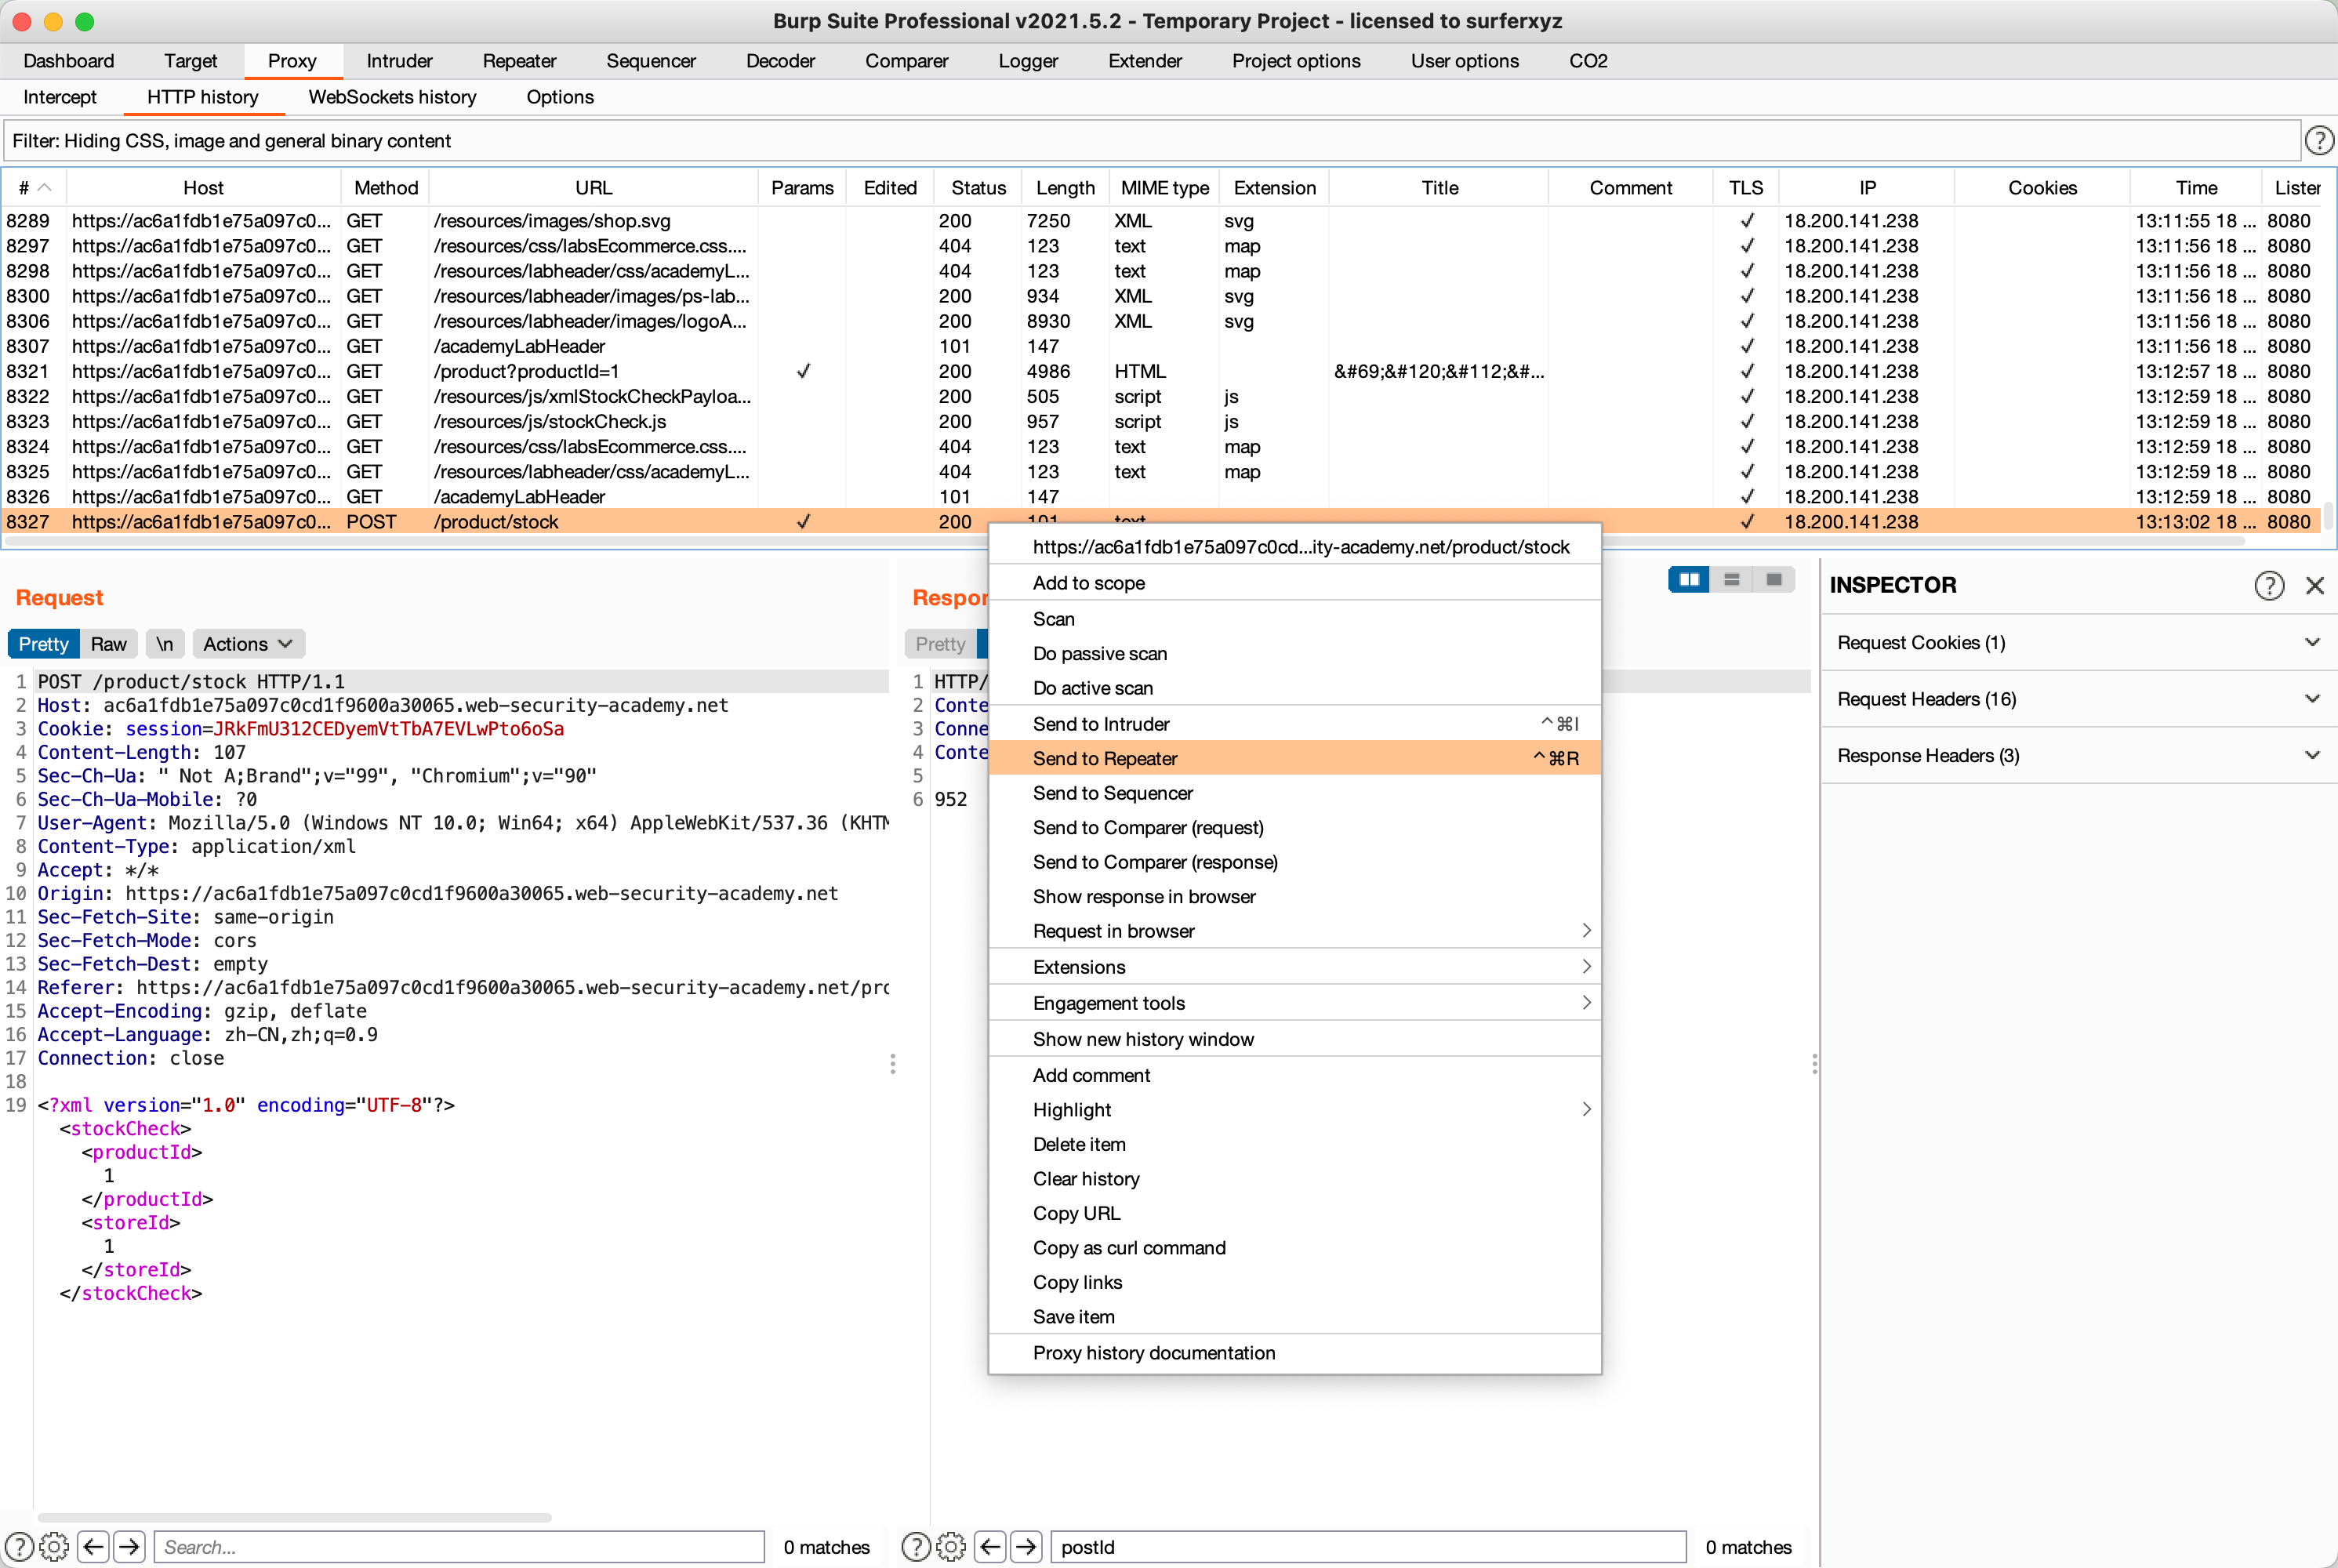Viewport: 2338px width, 1568px height.
Task: Open Proxy history documentation
Action: pos(1295,1353)
